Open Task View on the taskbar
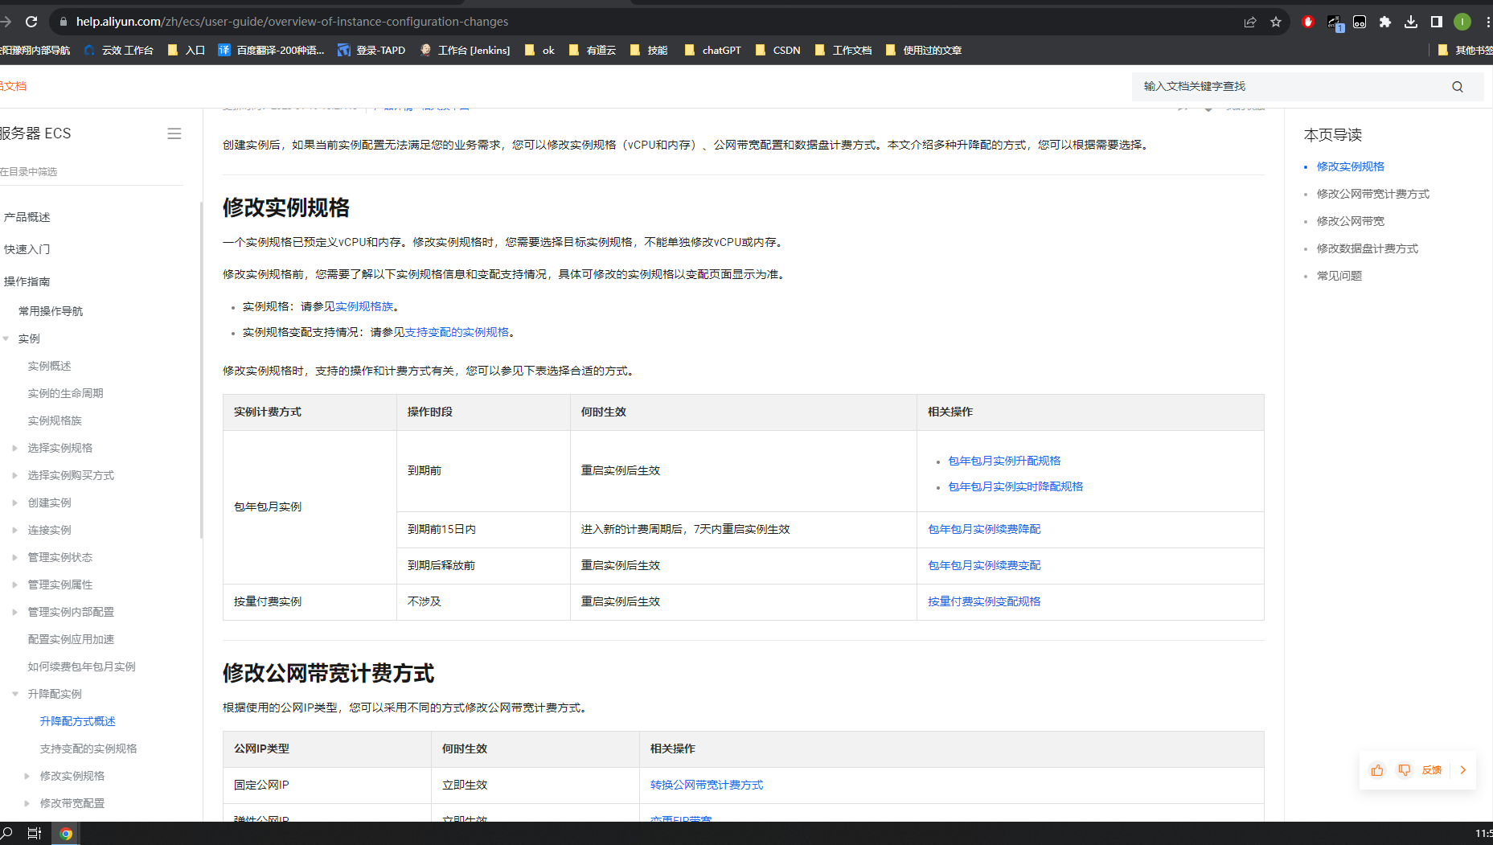Viewport: 1493px width, 845px height. (35, 834)
